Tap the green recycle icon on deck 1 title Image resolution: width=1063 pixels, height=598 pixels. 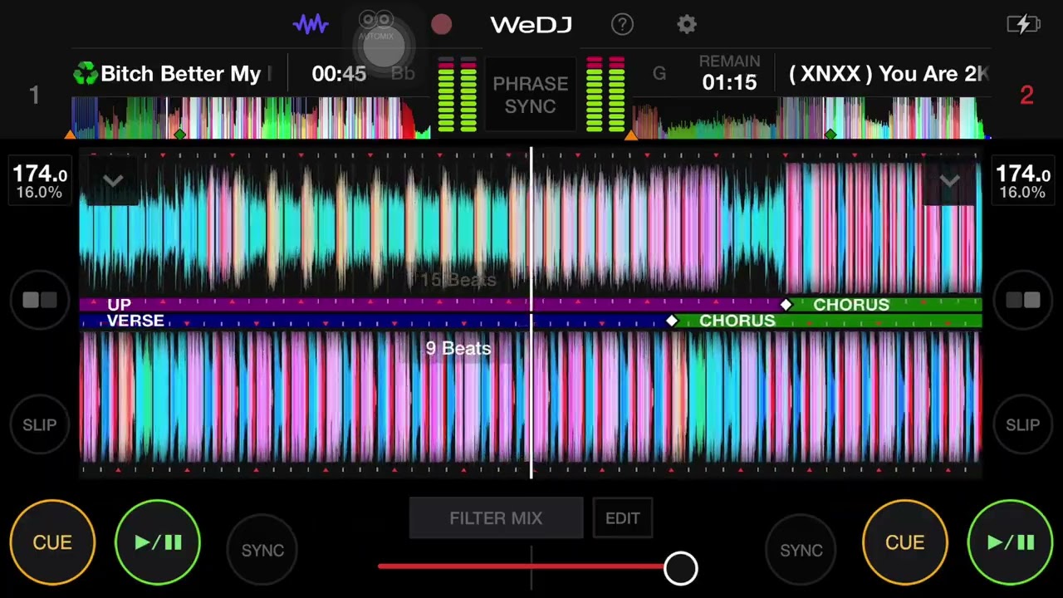(x=86, y=74)
